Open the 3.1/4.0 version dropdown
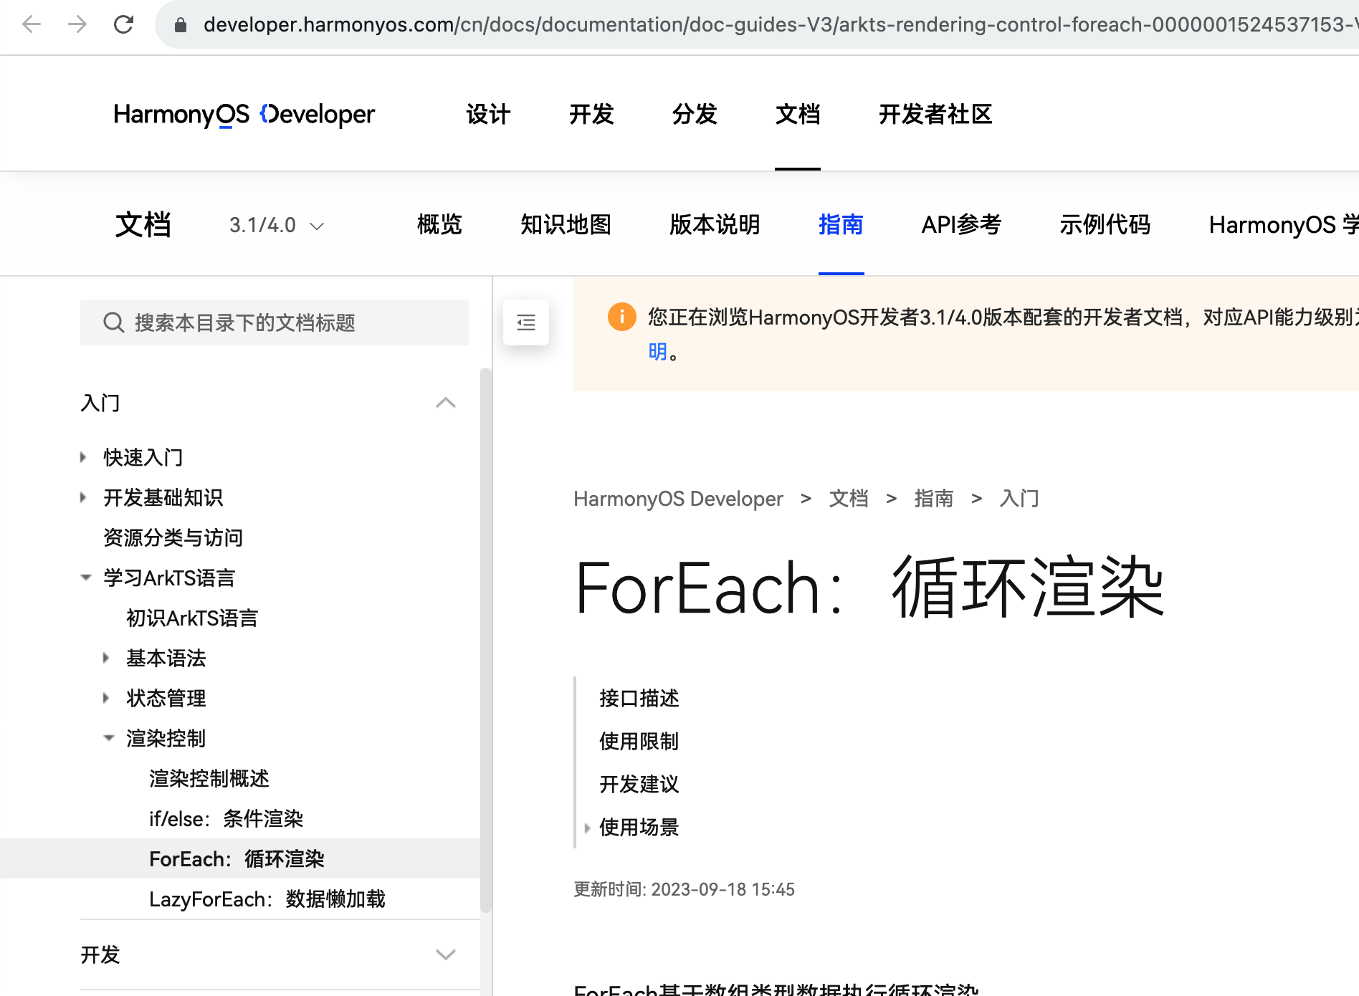Viewport: 1359px width, 996px height. click(277, 225)
